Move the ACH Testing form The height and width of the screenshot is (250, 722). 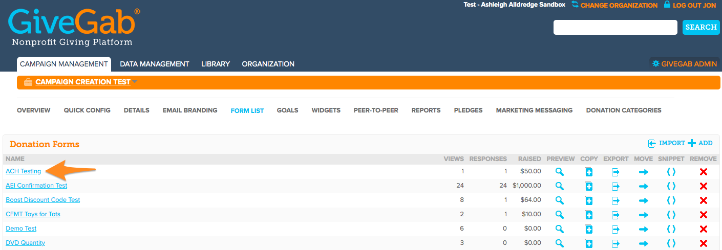pyautogui.click(x=643, y=172)
